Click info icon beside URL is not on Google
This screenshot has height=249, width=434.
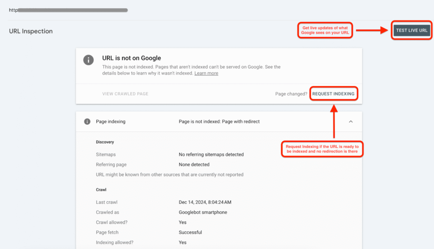tap(88, 60)
